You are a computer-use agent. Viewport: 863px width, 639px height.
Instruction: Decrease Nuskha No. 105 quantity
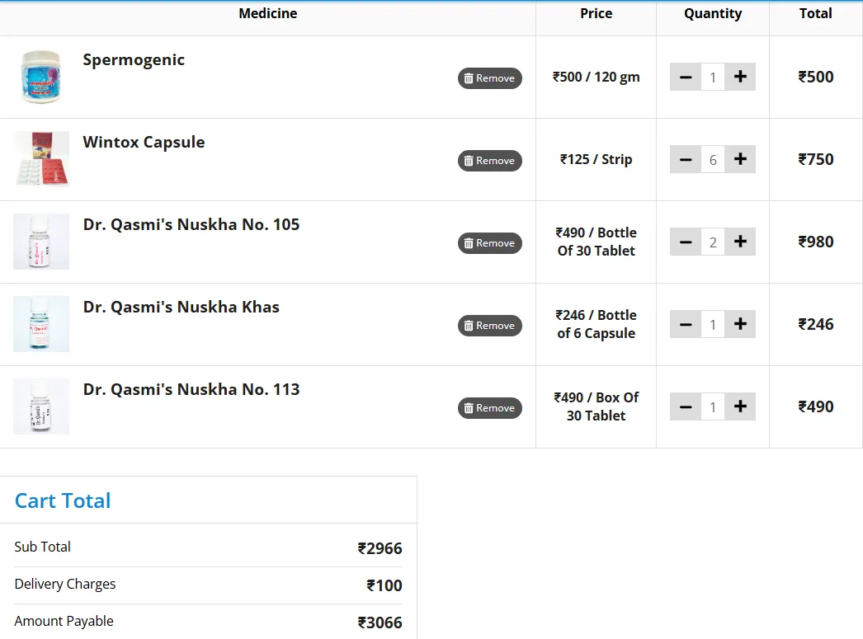[x=686, y=242]
